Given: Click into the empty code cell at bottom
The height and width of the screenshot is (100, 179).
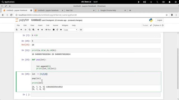Looking at the screenshot, I should pyautogui.click(x=96, y=95).
